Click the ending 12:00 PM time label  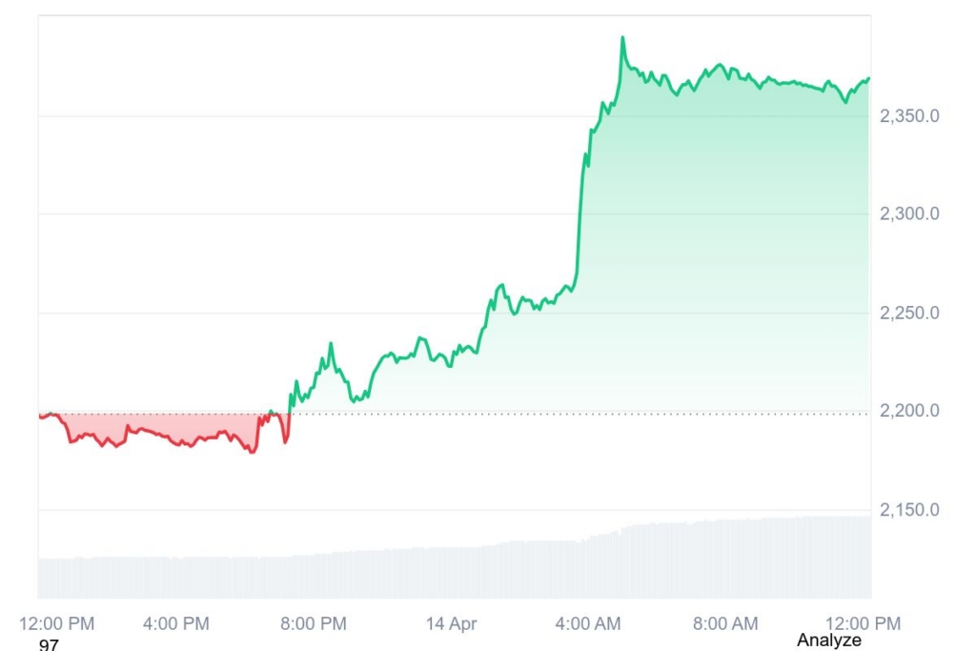click(x=863, y=624)
